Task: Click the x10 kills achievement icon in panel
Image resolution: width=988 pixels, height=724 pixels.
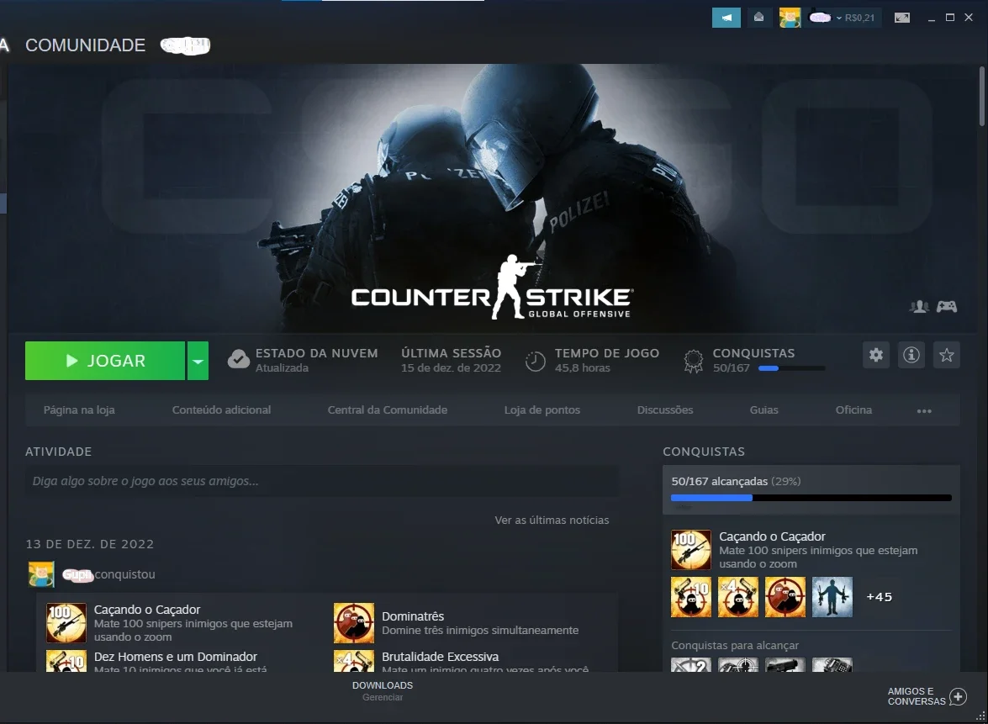Action: (x=691, y=597)
